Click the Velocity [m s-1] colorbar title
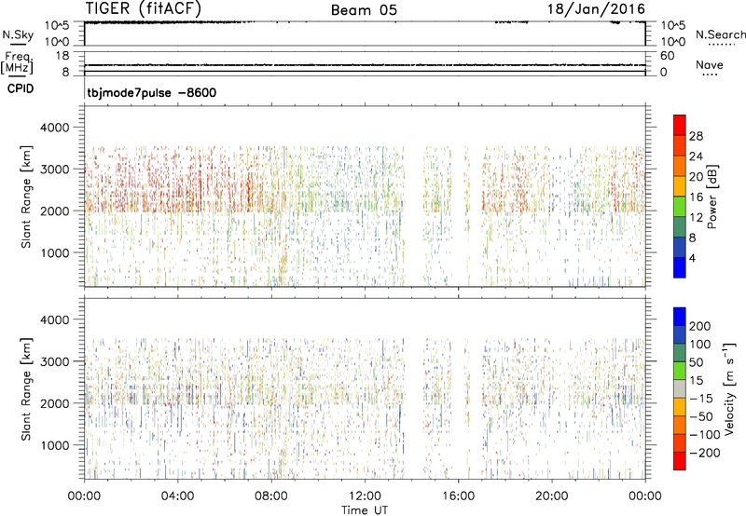The width and height of the screenshot is (746, 516). coord(729,388)
